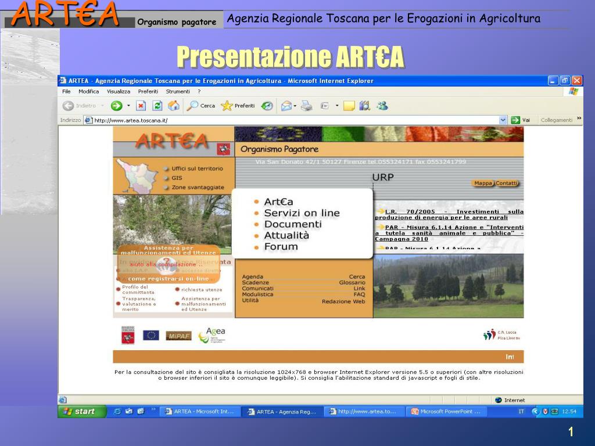This screenshot has height=446, width=595.
Task: Click the Agenda link
Action: click(x=252, y=277)
